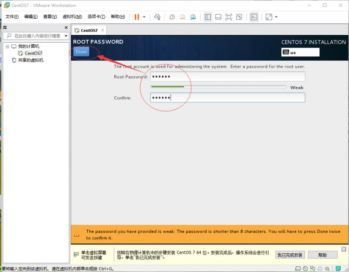Click the Weak strength label

pyautogui.click(x=297, y=88)
